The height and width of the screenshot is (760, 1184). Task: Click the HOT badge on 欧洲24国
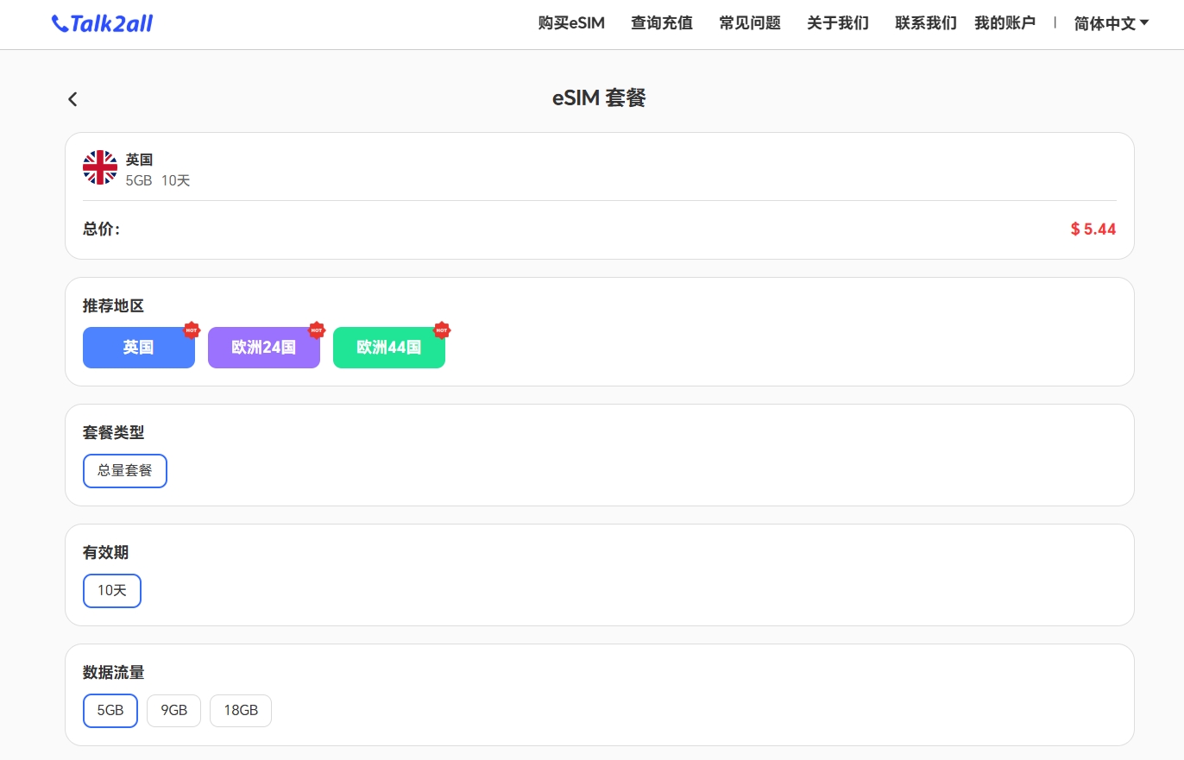click(317, 330)
